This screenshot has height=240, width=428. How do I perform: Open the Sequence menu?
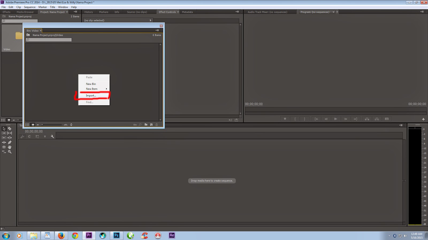point(30,7)
